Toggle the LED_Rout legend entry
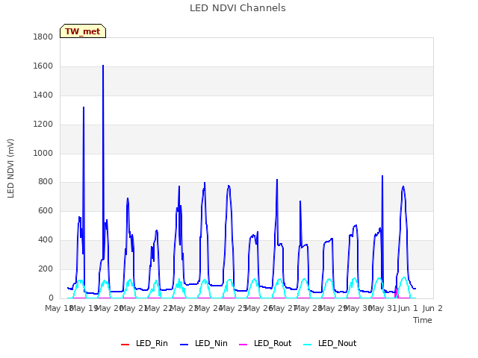The width and height of the screenshot is (478, 358). coord(265,344)
